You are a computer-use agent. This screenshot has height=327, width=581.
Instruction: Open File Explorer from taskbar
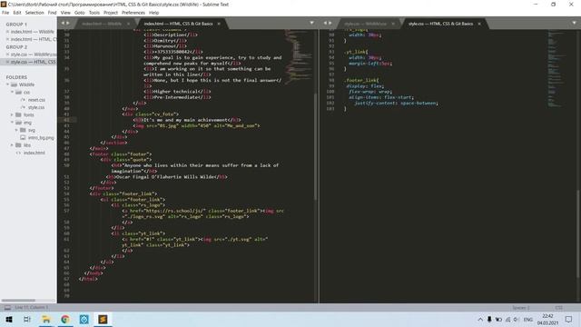click(x=46, y=320)
